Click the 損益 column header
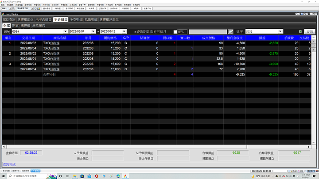Image resolution: width=319 pixels, height=179 pixels. 262,38
